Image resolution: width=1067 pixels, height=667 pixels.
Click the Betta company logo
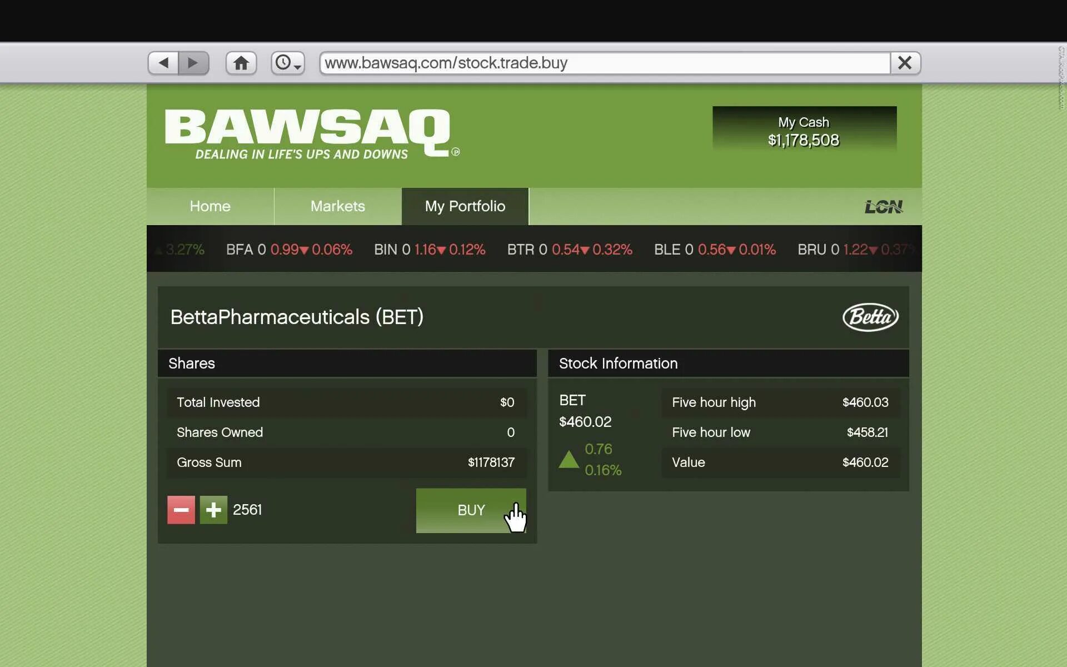[x=870, y=317]
